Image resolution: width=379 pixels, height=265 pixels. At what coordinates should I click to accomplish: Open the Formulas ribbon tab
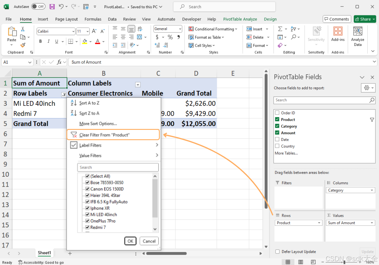pos(93,19)
